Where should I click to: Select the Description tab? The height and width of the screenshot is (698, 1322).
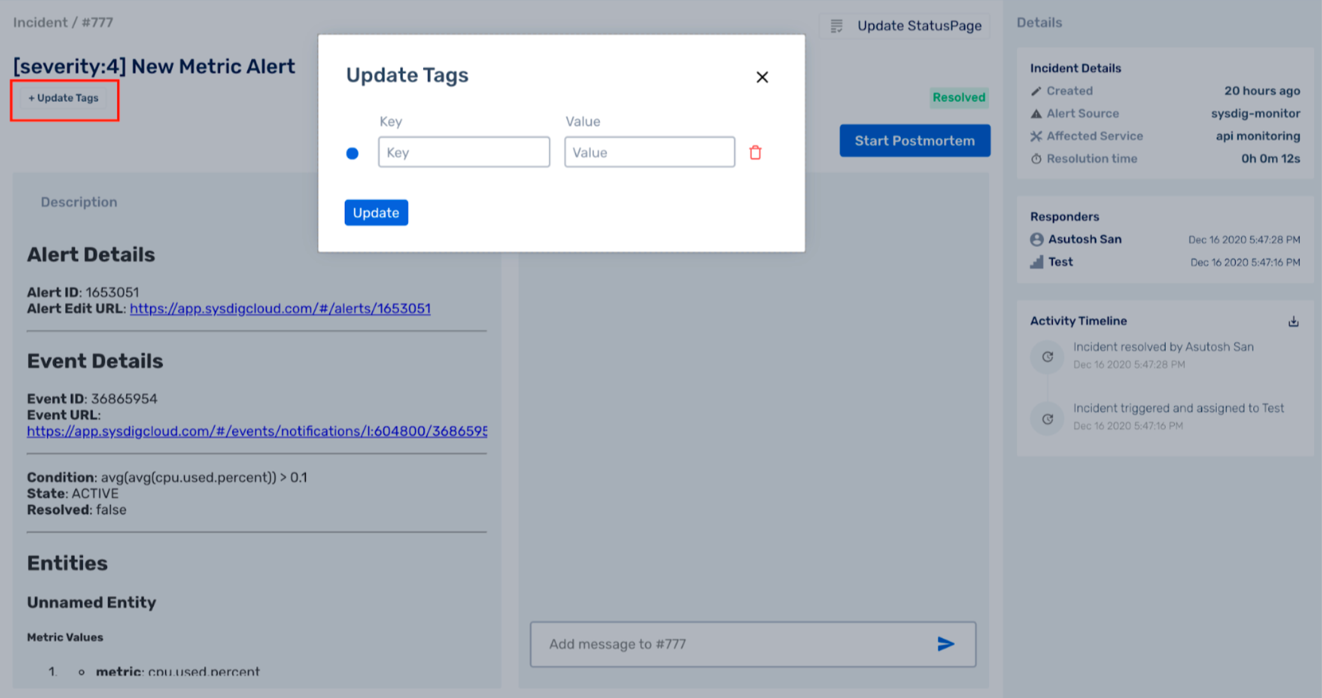(79, 202)
